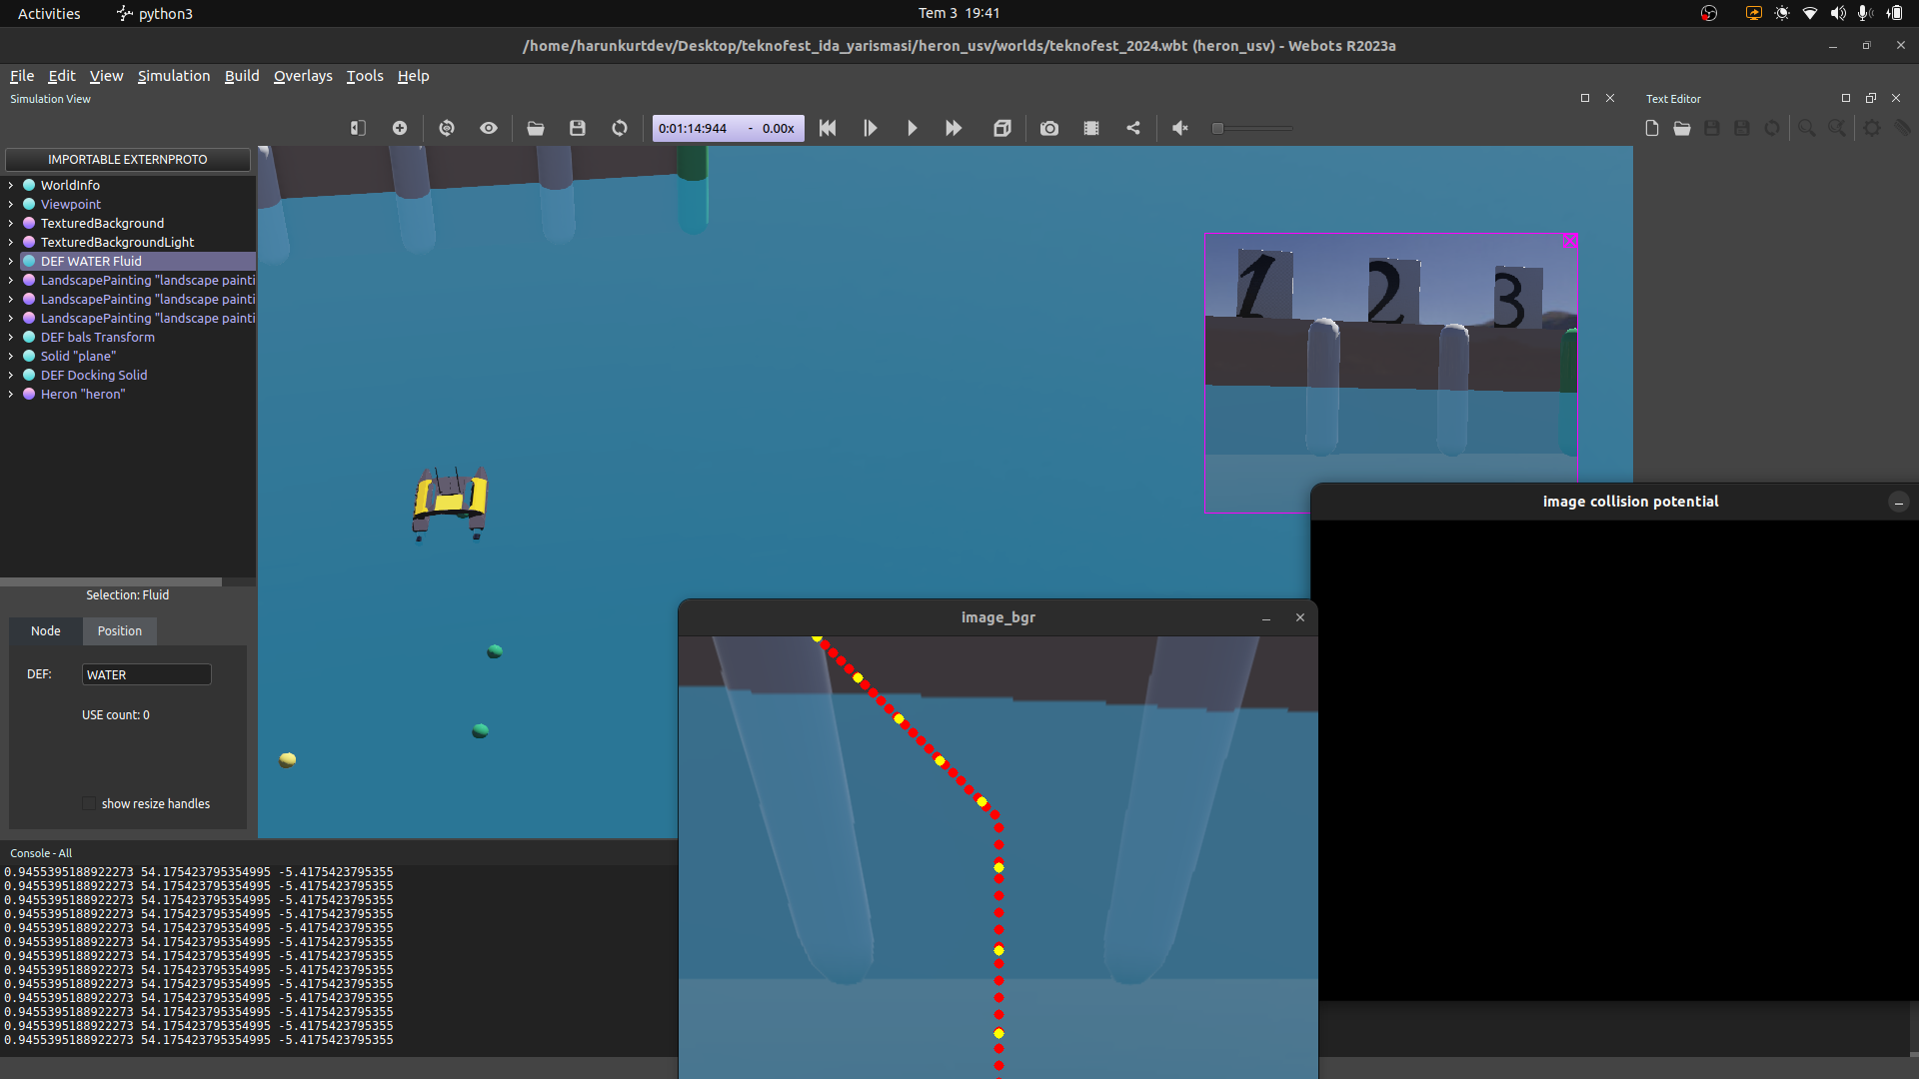Enable show resize handles checkbox
This screenshot has width=1919, height=1079.
(x=89, y=804)
